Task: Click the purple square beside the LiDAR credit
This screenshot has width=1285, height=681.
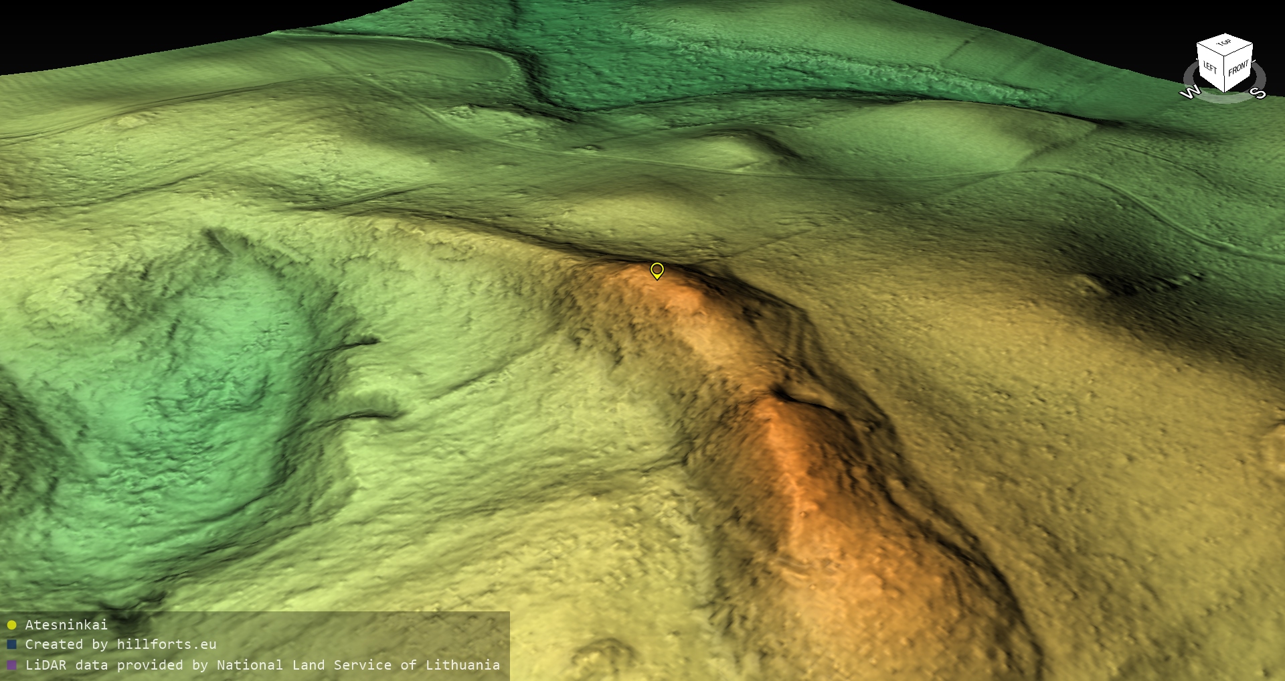Action: 11,665
